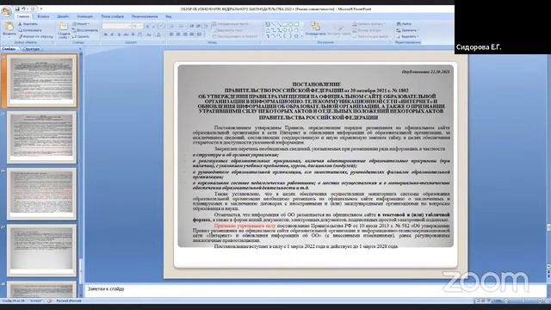Open the Design (Дизайн) ribbon tab
The height and width of the screenshot is (310, 551).
pyautogui.click(x=63, y=16)
